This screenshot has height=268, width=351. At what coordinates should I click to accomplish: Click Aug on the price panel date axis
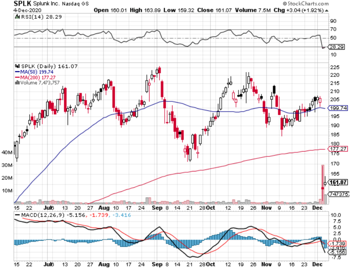(x=104, y=208)
